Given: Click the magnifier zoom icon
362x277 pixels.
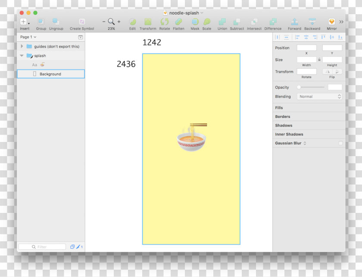Looking at the screenshot, I should [x=111, y=22].
